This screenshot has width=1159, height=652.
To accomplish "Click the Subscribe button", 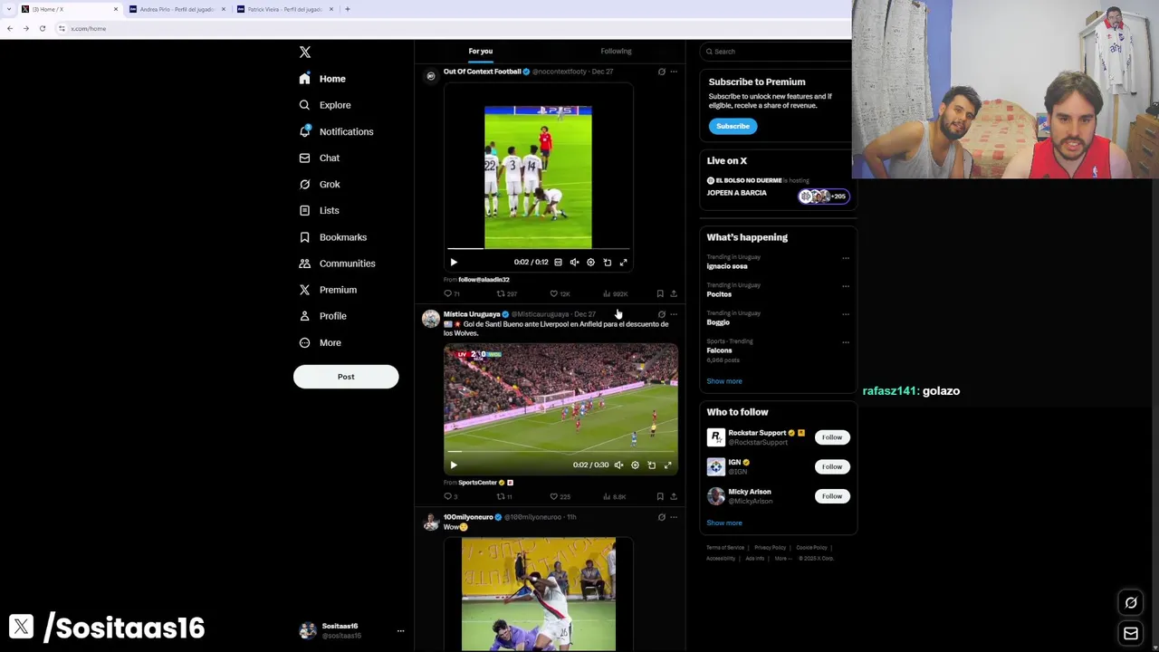I will [x=733, y=126].
